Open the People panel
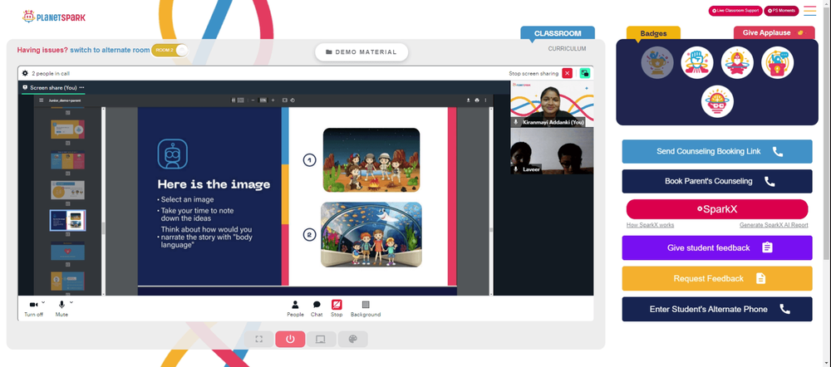This screenshot has height=367, width=831. pos(295,308)
